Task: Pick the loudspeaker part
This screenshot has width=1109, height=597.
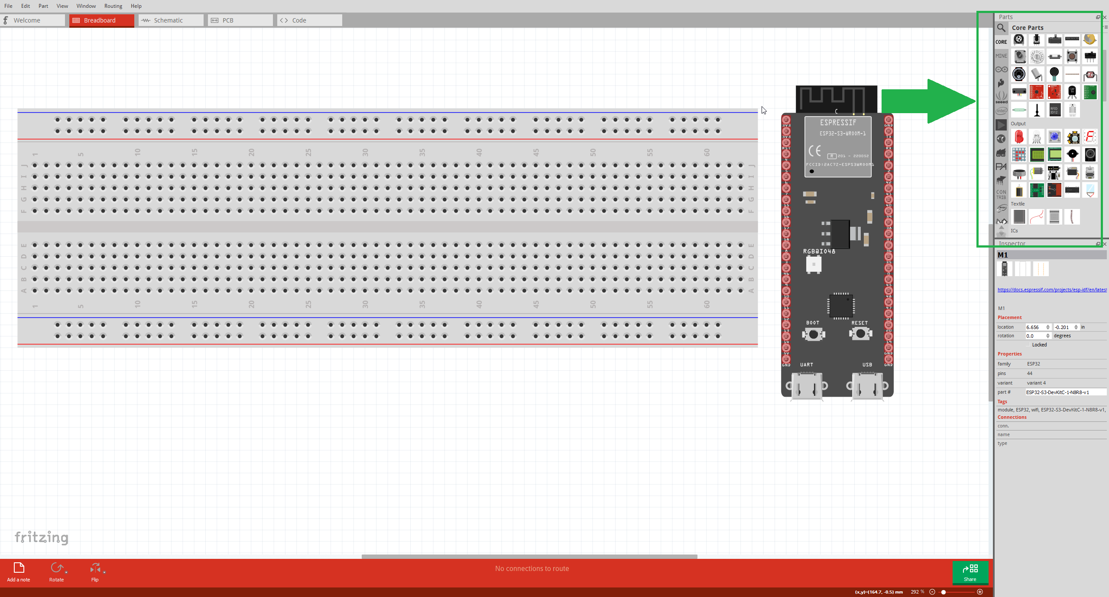Action: (1090, 154)
